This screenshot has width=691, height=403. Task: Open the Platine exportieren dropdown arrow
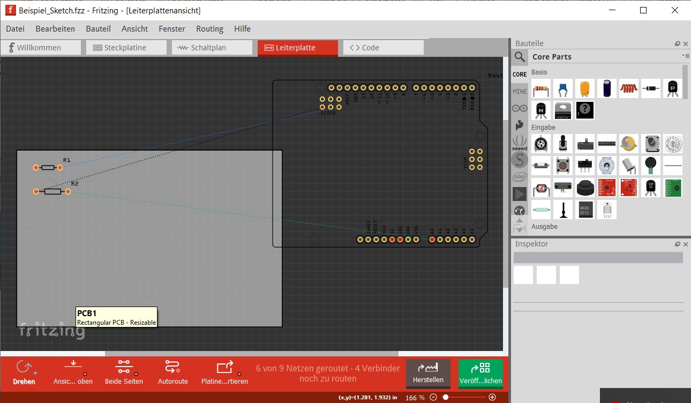(239, 374)
